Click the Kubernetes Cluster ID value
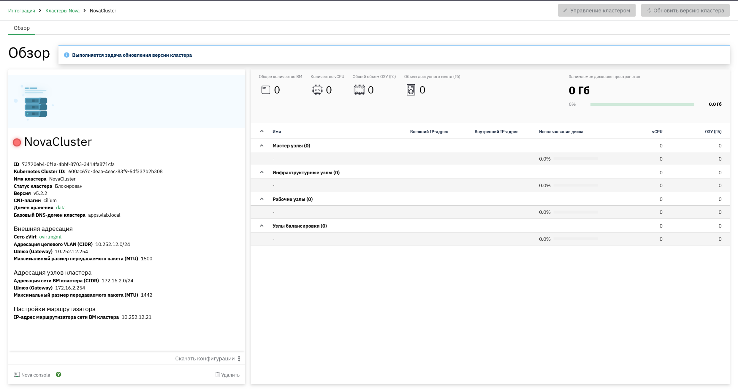This screenshot has height=391, width=738. [115, 171]
